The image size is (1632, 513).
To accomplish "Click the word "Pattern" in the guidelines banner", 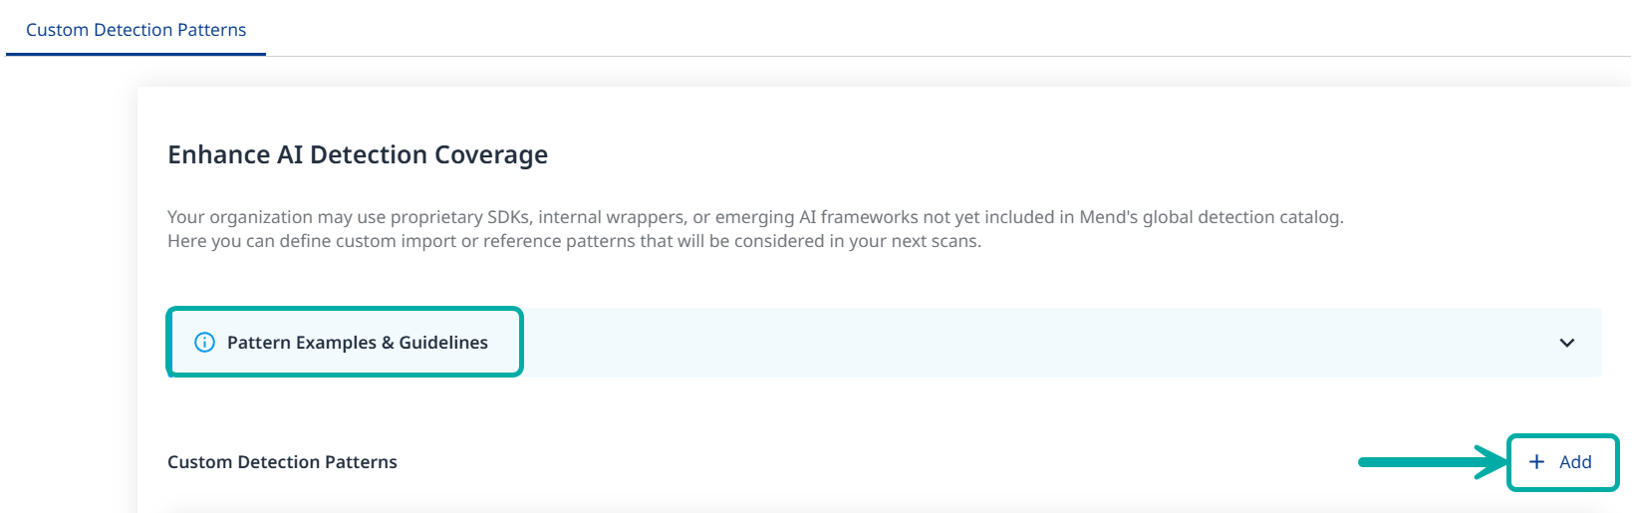I will (x=259, y=343).
